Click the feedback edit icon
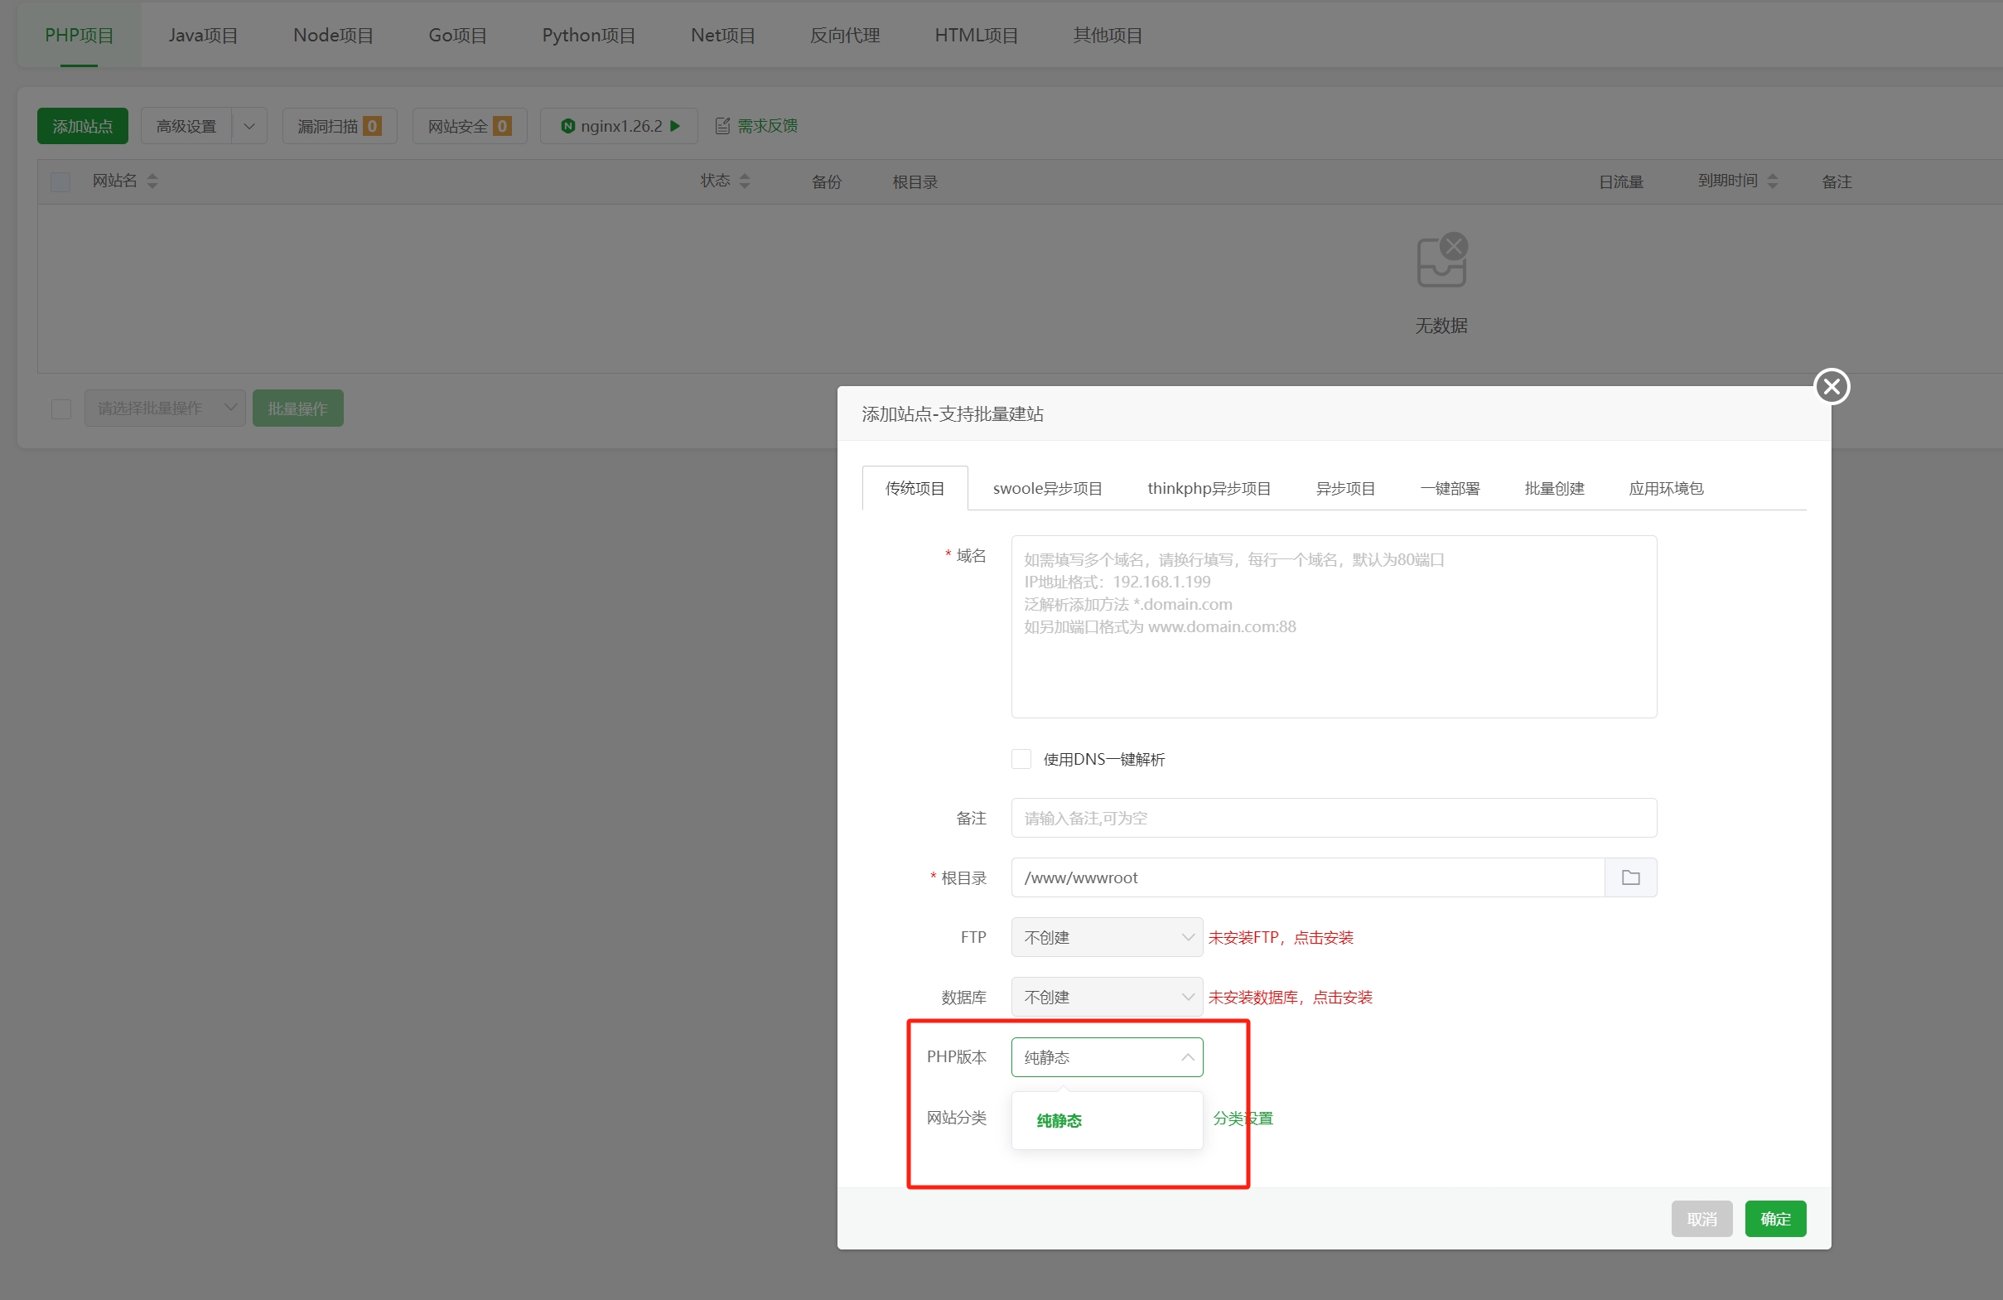The height and width of the screenshot is (1300, 2003). 722,126
